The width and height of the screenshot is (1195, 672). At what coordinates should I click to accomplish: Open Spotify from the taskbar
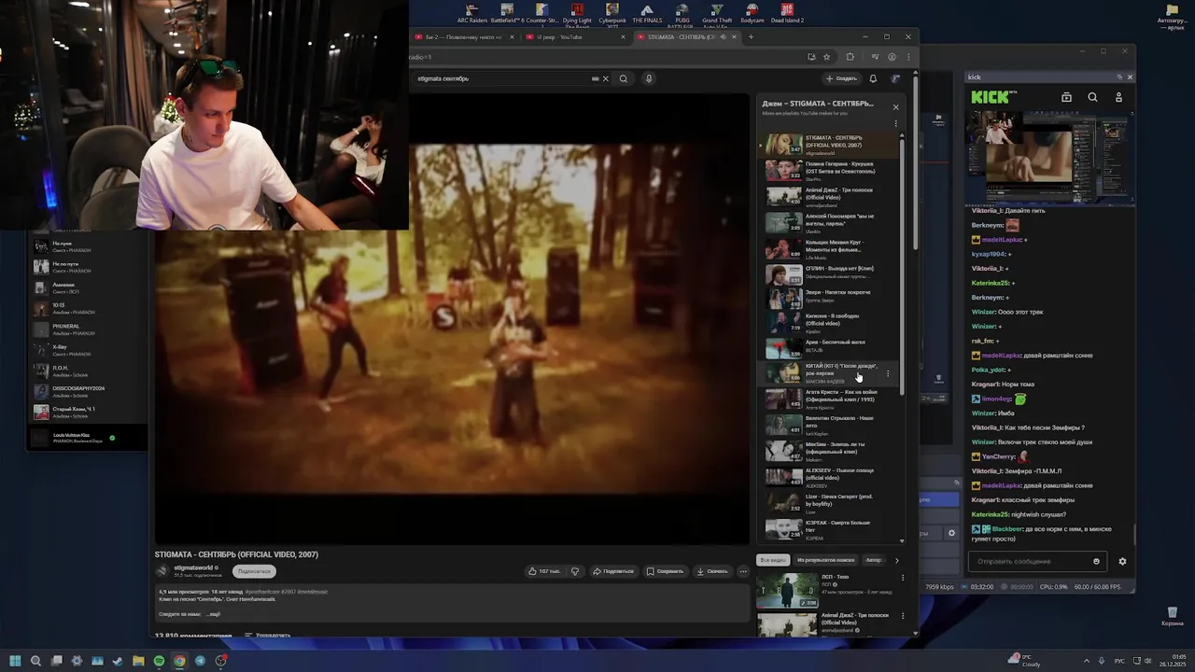coord(159,661)
